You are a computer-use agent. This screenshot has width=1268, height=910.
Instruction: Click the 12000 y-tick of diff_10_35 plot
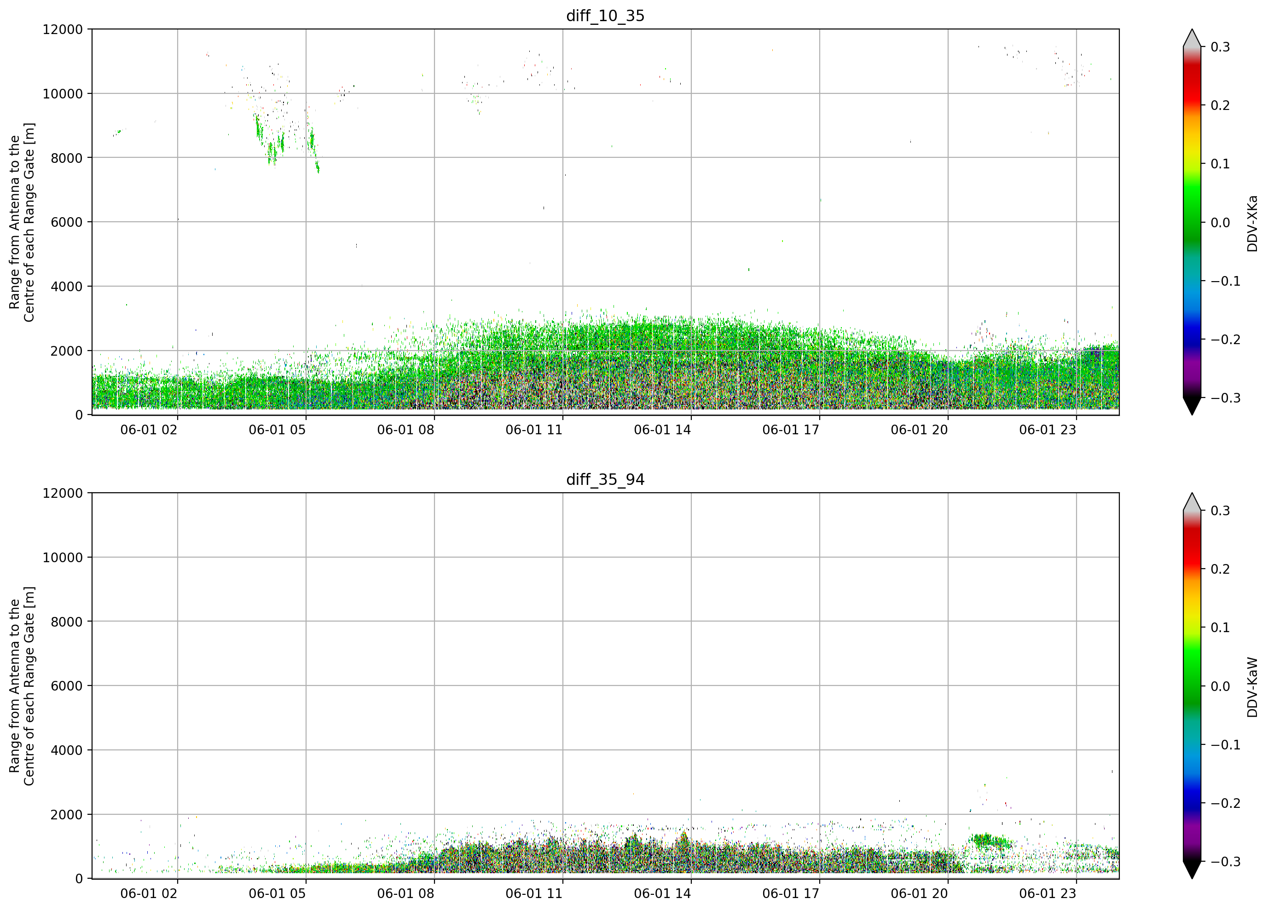click(63, 29)
